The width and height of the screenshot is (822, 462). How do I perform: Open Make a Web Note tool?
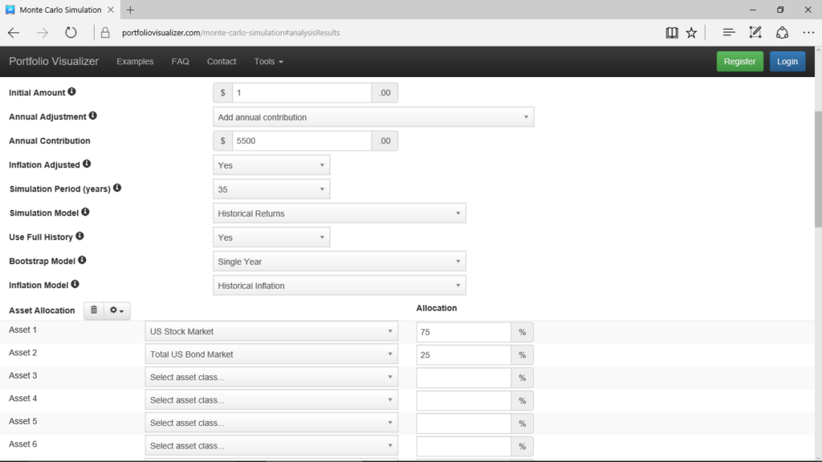(755, 32)
